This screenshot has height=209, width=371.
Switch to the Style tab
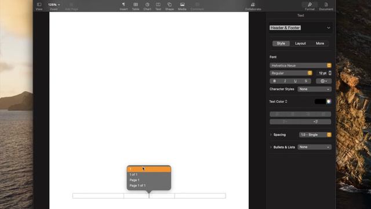point(281,44)
